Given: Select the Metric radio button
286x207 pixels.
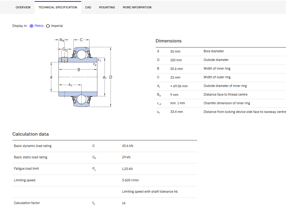Looking at the screenshot, I should 32,26.
